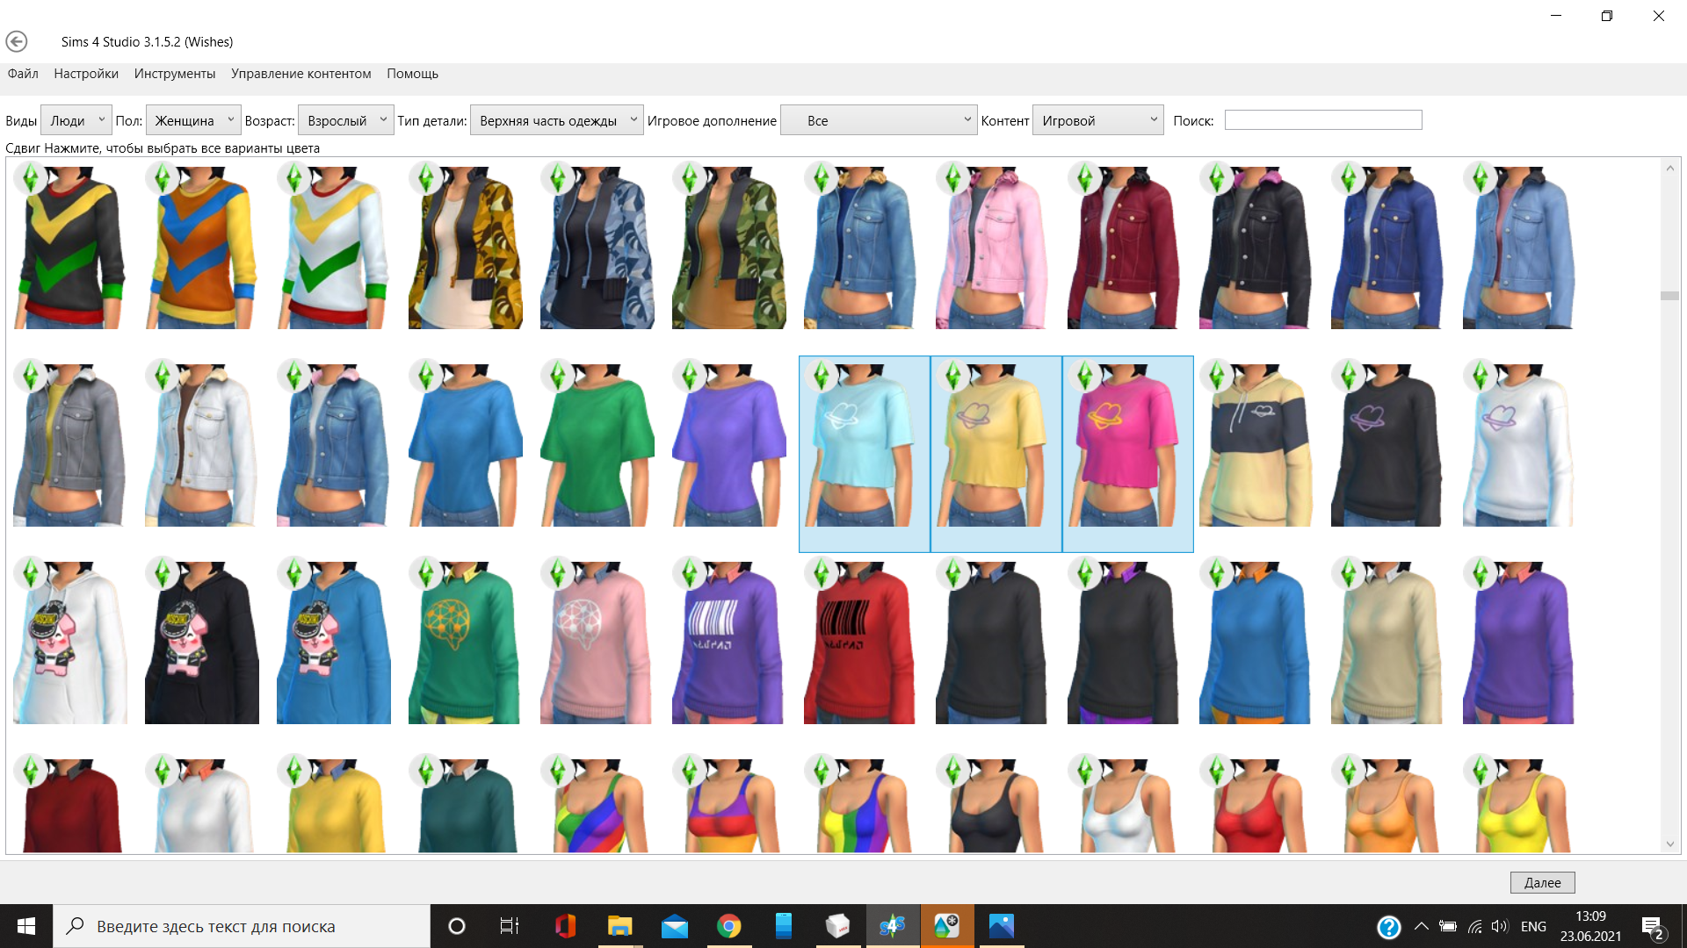Open Google Chrome from taskbar
Screen dimensions: 1687x948
(728, 926)
